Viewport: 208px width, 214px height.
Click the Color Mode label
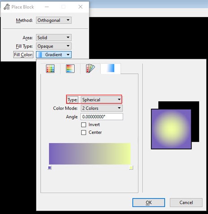65,108
